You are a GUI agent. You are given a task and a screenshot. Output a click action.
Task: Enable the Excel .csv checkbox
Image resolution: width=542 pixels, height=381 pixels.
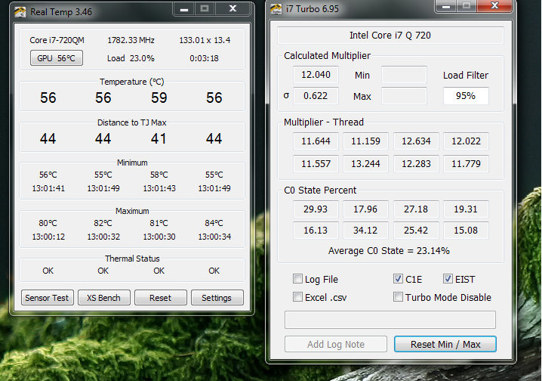297,297
